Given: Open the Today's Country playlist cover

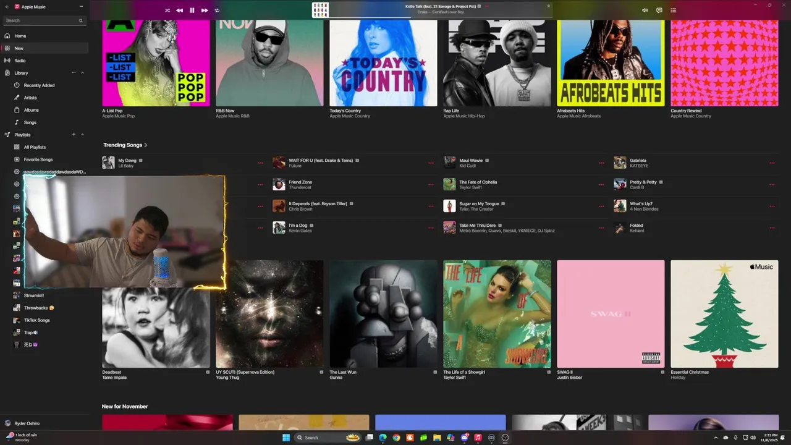Looking at the screenshot, I should click(383, 63).
